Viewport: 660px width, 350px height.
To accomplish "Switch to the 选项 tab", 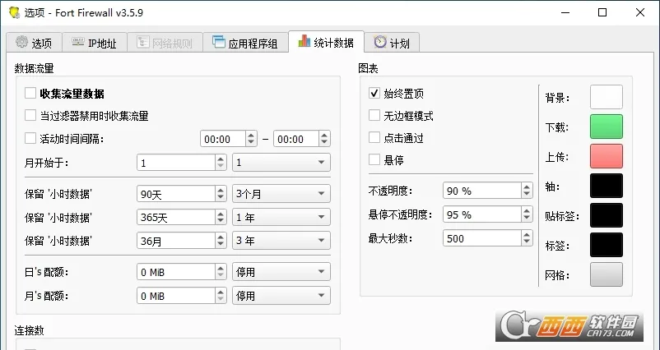I will coord(34,43).
